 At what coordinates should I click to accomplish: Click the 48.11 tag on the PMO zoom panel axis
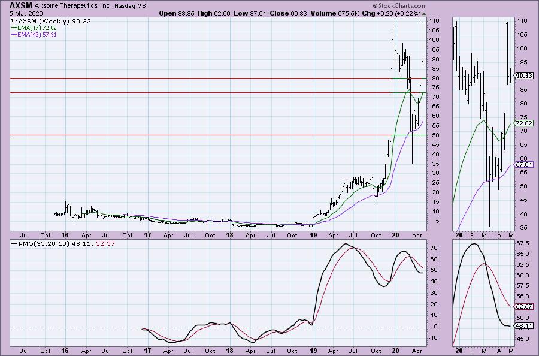524,325
